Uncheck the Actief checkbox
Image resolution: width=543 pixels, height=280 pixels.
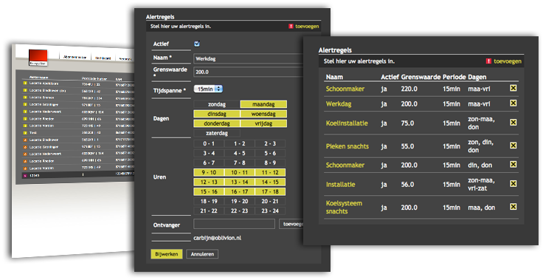(197, 44)
